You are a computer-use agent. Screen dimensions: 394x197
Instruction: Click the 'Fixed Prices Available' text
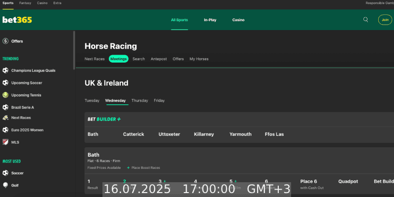tap(104, 167)
